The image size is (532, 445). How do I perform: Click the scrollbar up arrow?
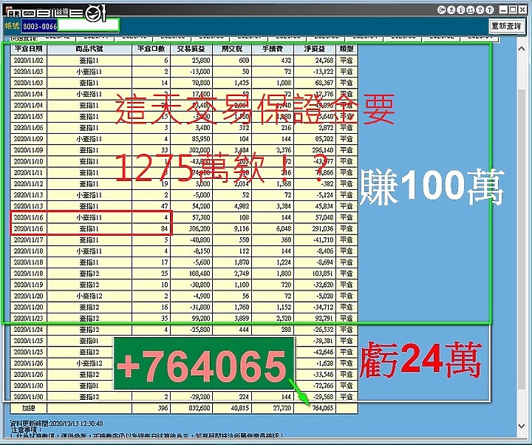[x=522, y=49]
